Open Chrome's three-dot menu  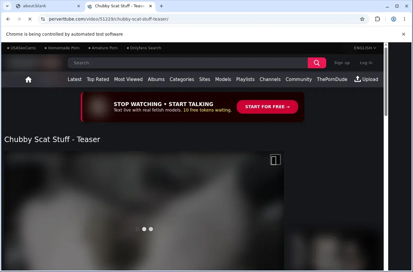pyautogui.click(x=404, y=19)
